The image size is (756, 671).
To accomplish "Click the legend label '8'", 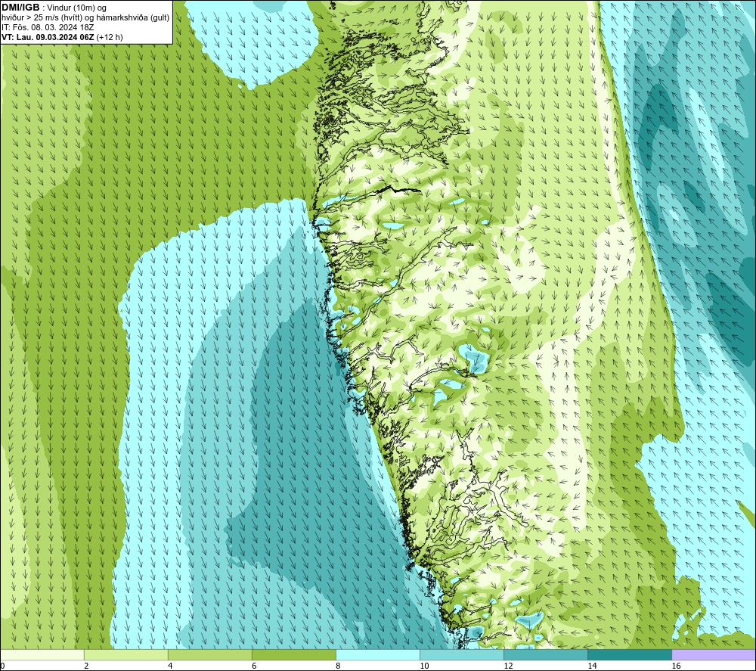I will [337, 666].
